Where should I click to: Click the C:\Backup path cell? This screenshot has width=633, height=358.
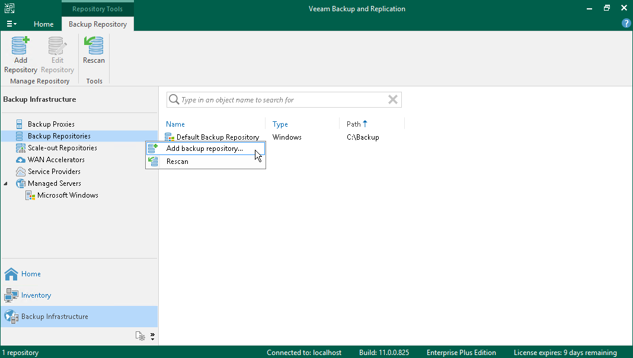click(x=363, y=137)
